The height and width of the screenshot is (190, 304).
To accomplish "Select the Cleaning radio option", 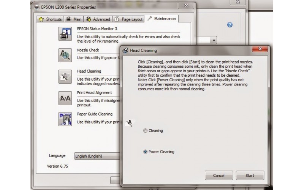I will coord(145,131).
